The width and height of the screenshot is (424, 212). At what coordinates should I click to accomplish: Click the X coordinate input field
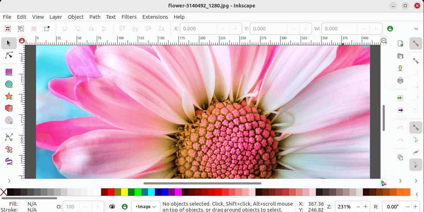coord(199,29)
